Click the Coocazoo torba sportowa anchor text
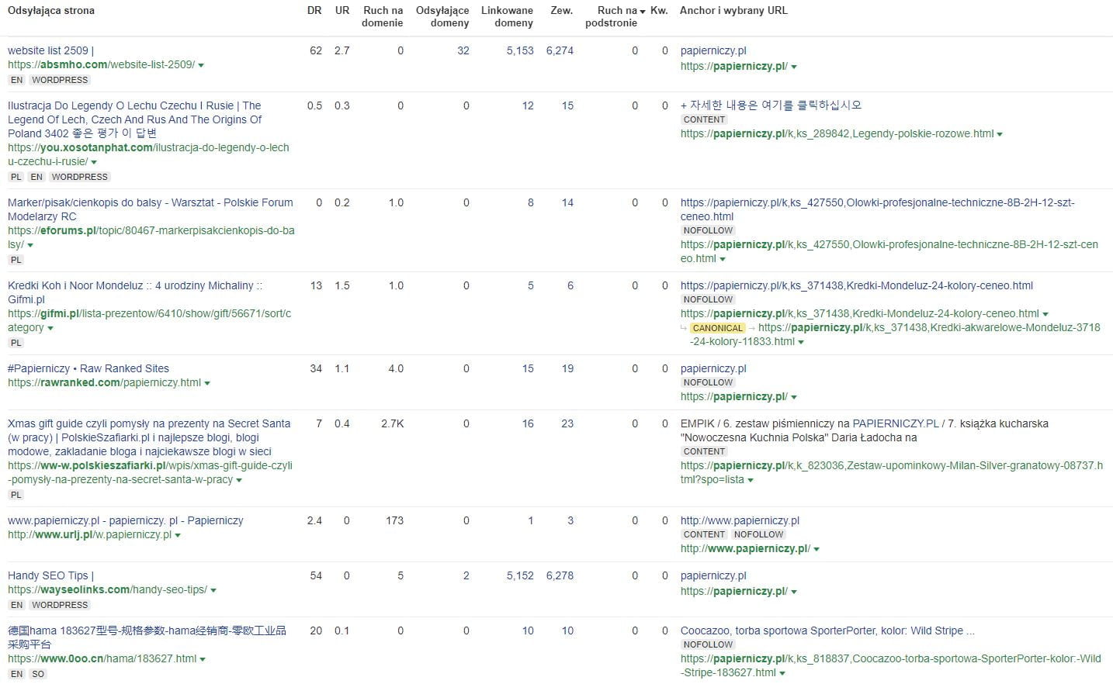Image resolution: width=1113 pixels, height=684 pixels. [827, 630]
